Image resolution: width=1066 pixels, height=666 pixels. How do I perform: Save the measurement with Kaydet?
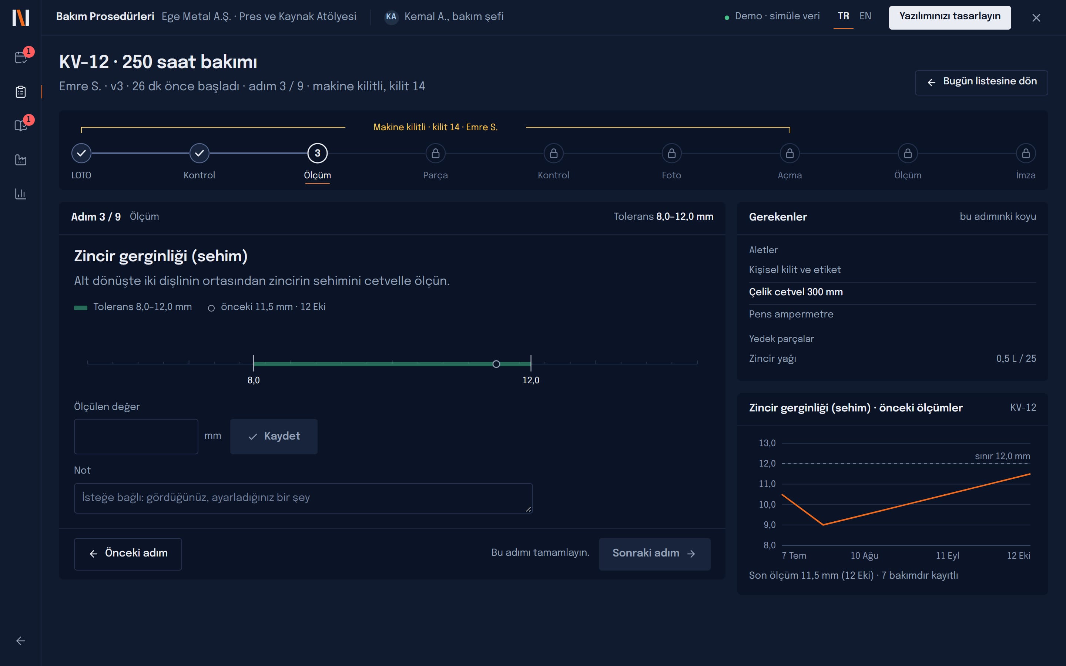point(274,436)
